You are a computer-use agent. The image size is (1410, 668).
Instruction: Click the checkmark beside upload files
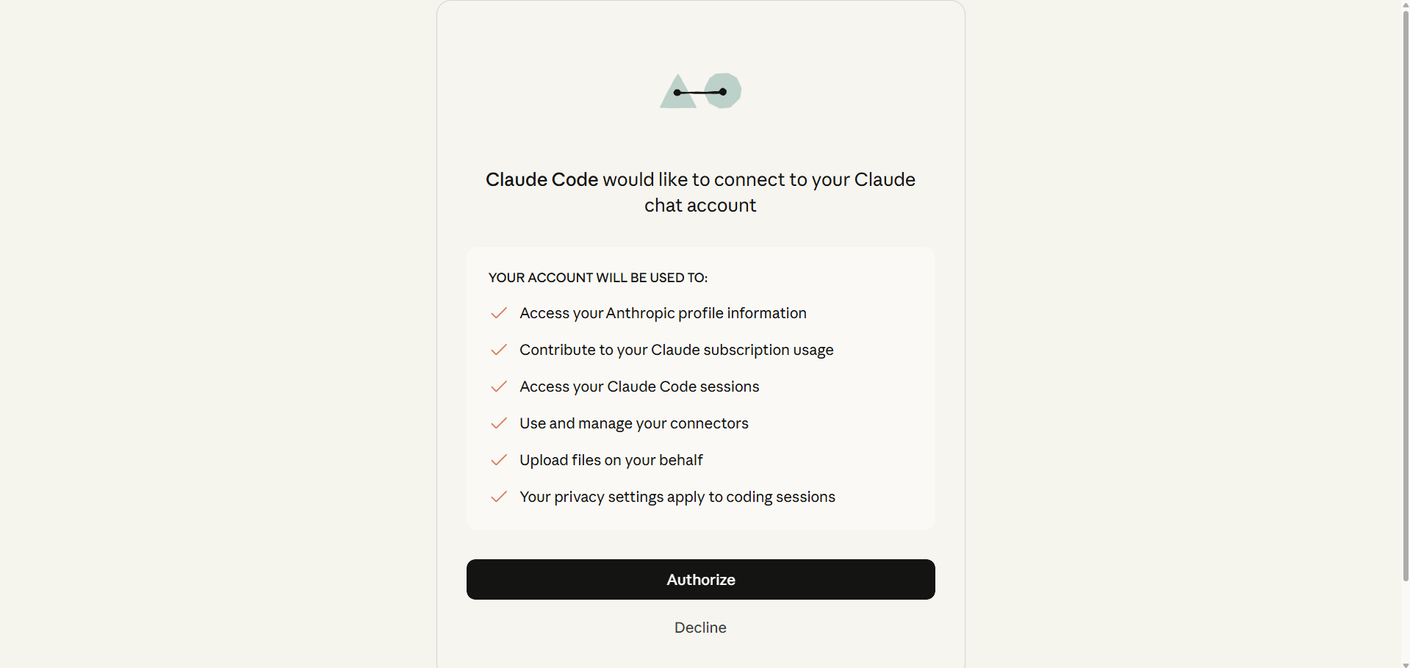point(498,461)
